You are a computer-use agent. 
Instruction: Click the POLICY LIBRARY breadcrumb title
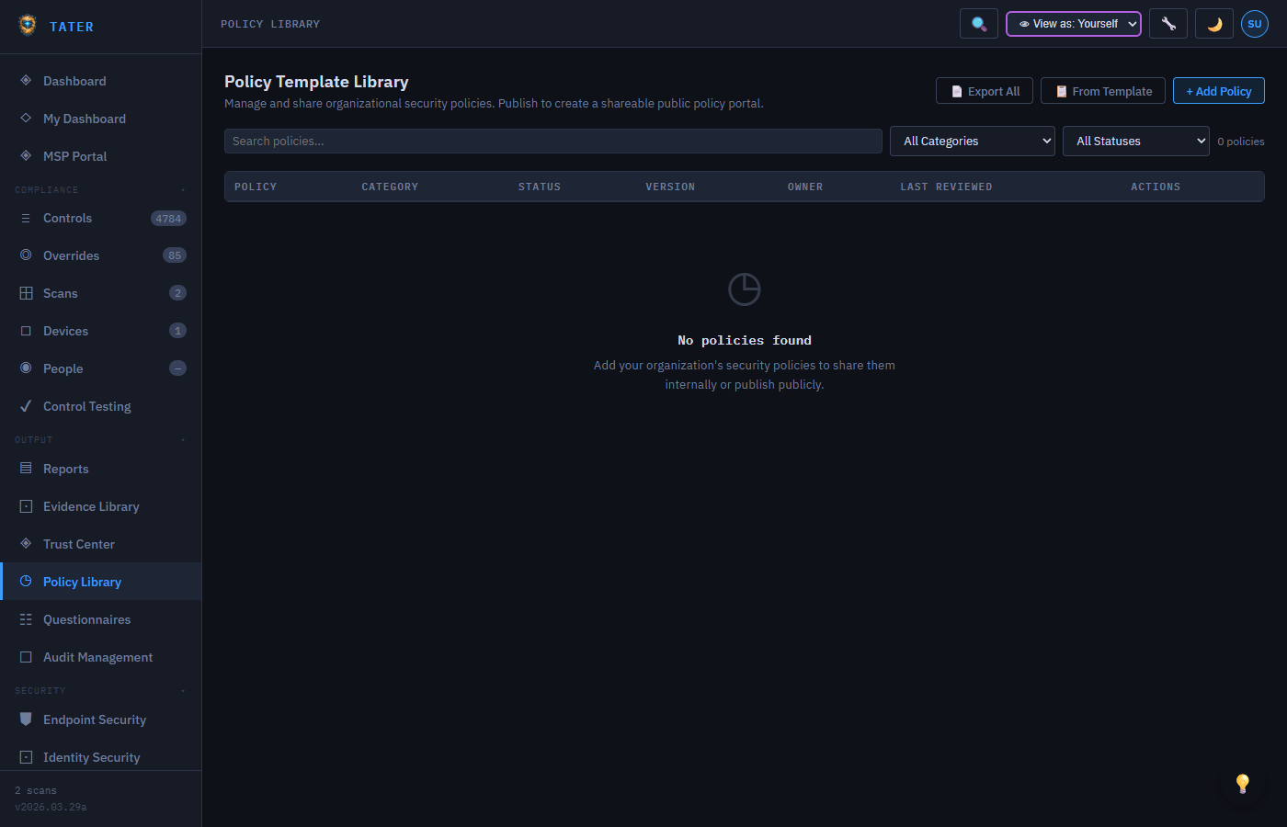(270, 24)
